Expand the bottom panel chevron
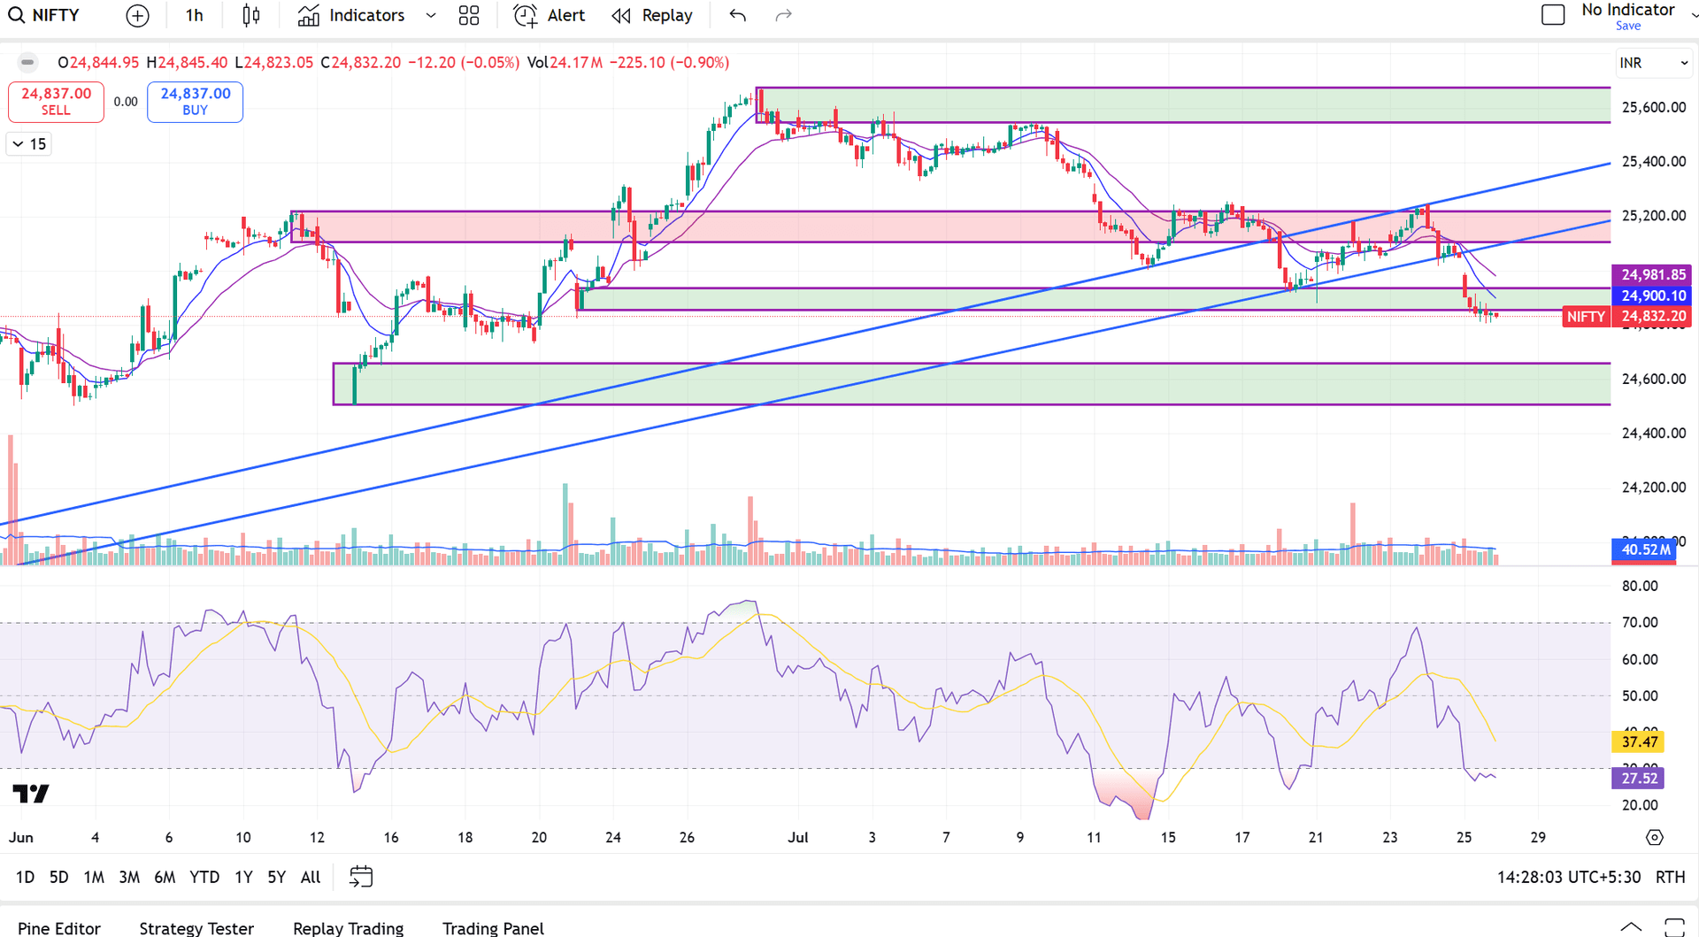Image resolution: width=1699 pixels, height=937 pixels. 1631,926
